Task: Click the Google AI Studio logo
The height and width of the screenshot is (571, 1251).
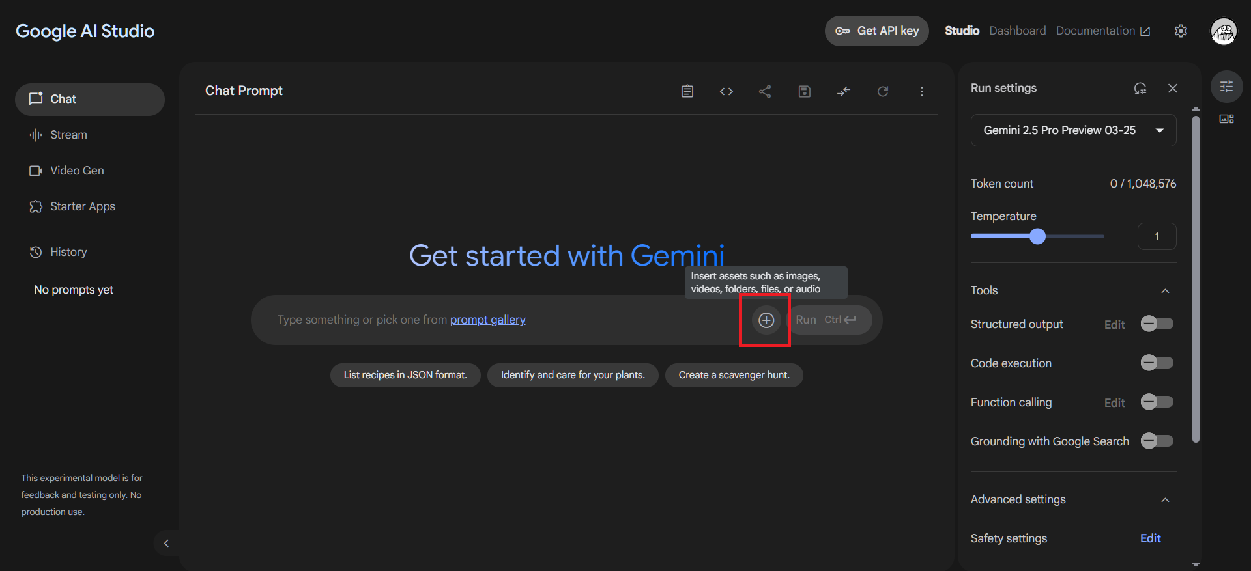Action: click(x=85, y=31)
